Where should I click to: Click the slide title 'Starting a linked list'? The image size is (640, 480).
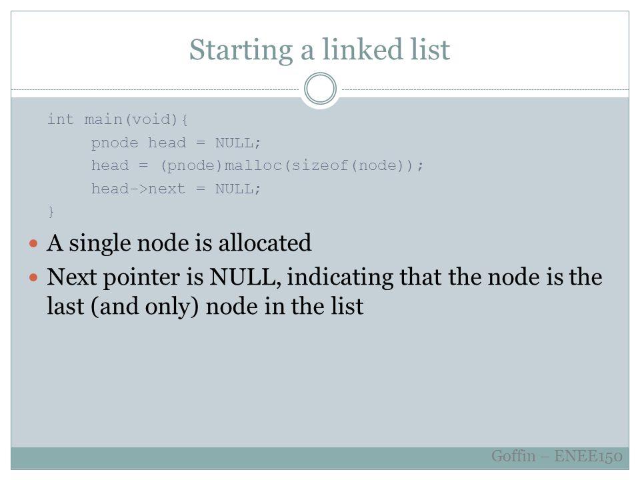pos(319,50)
